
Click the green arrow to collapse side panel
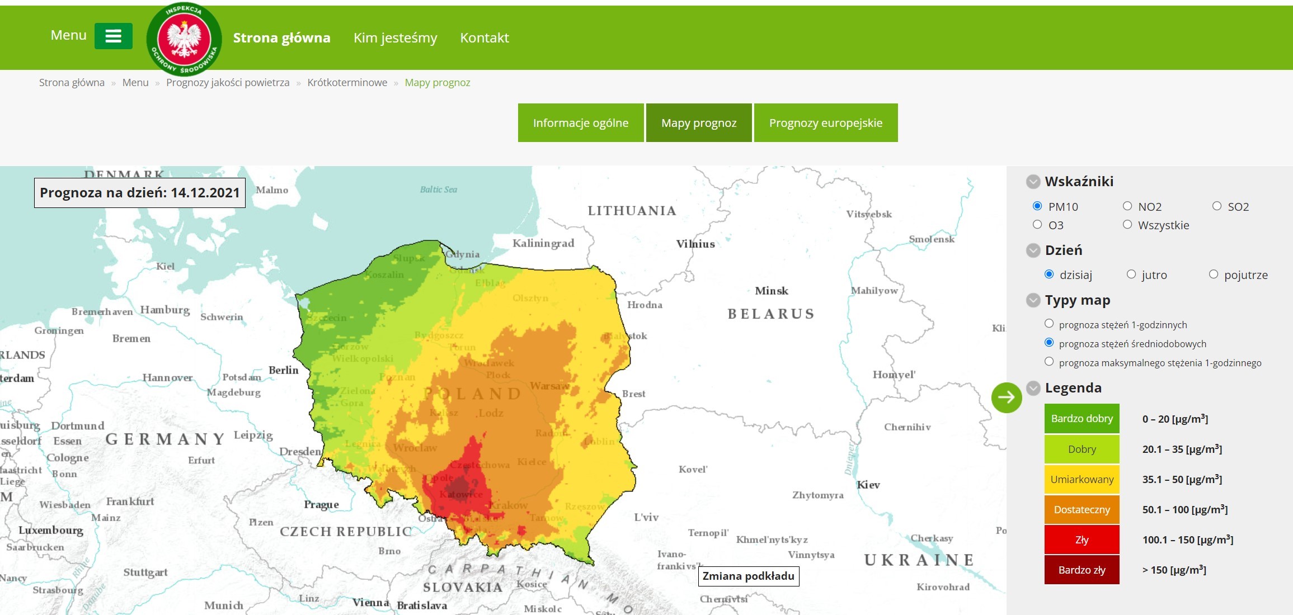pyautogui.click(x=1007, y=398)
